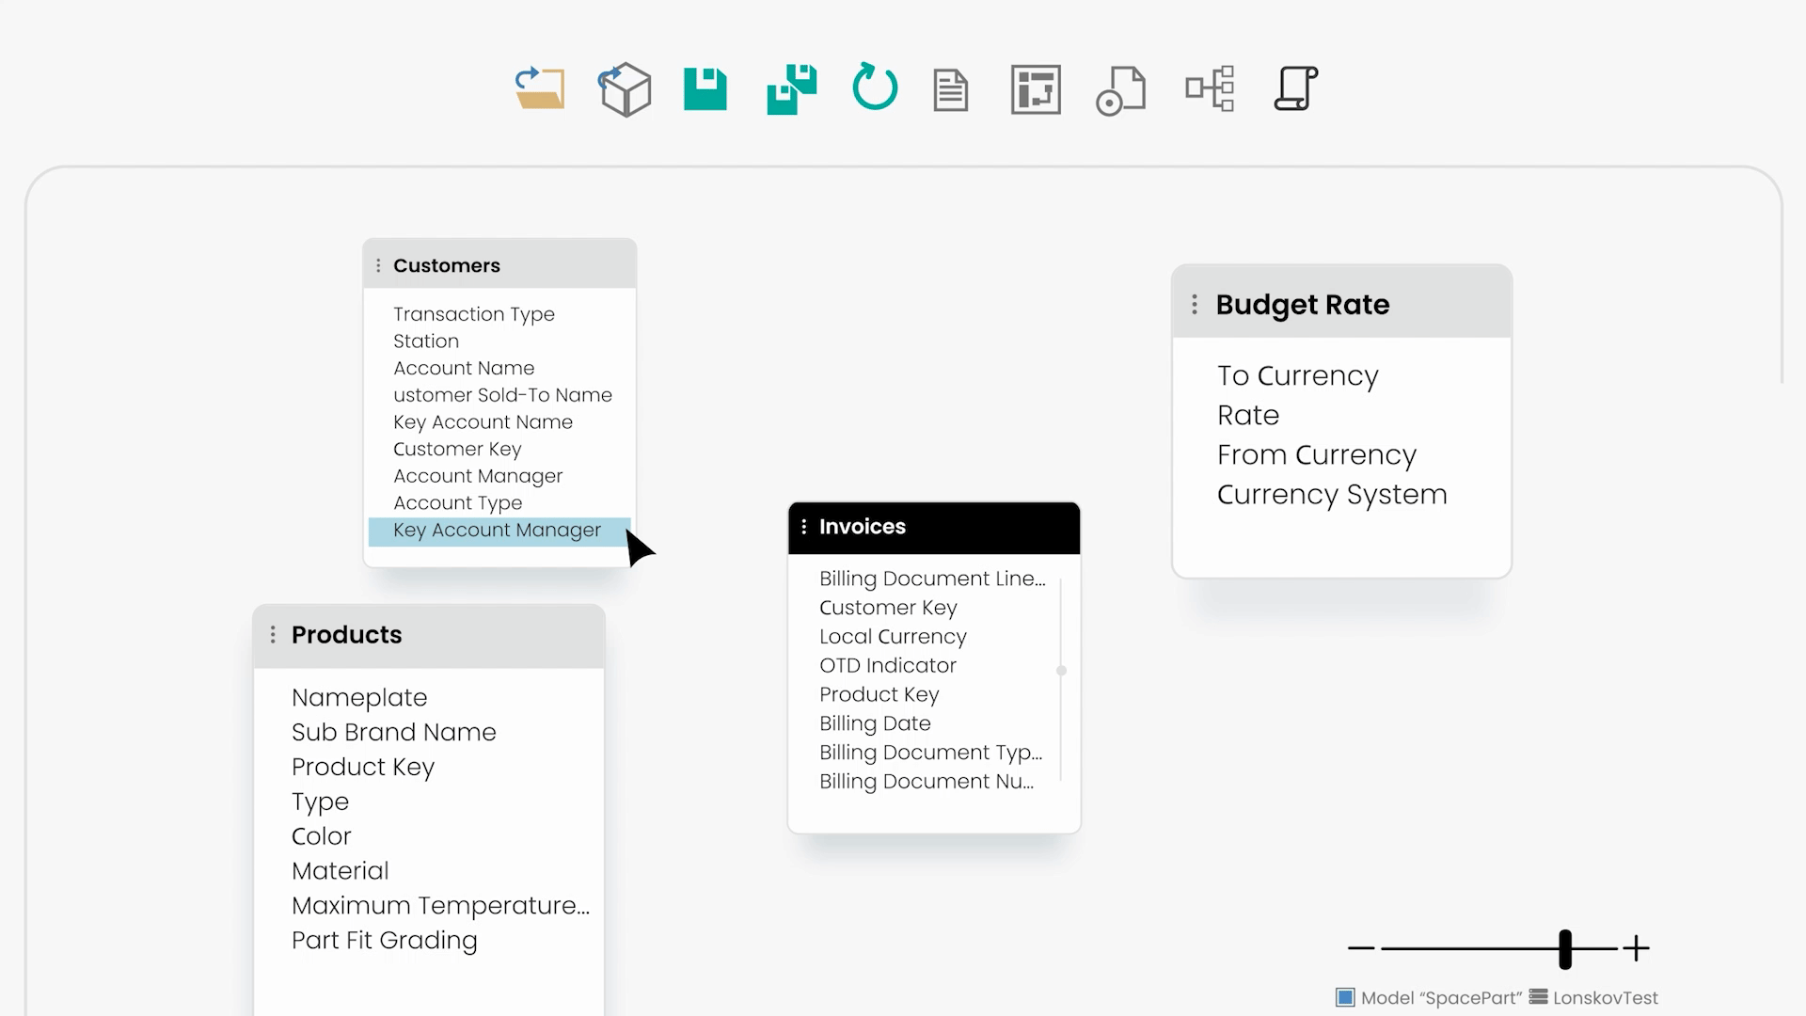Select Billing Document Line column in Invoices

[x=932, y=579]
